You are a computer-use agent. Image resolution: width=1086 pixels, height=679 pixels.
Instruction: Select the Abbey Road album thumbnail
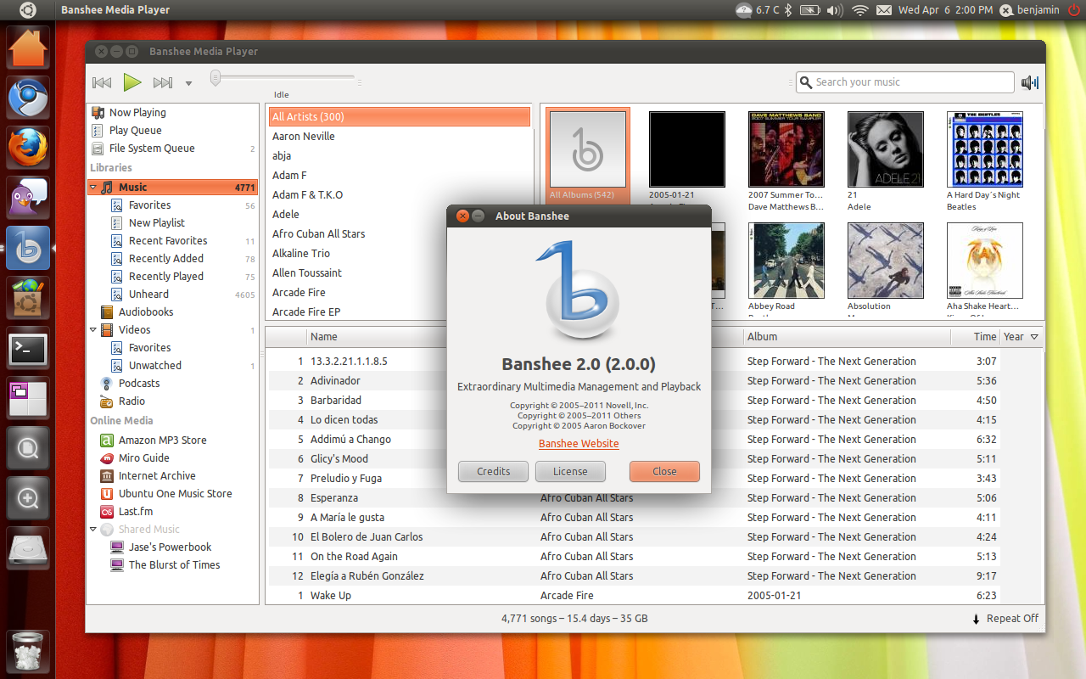786,261
